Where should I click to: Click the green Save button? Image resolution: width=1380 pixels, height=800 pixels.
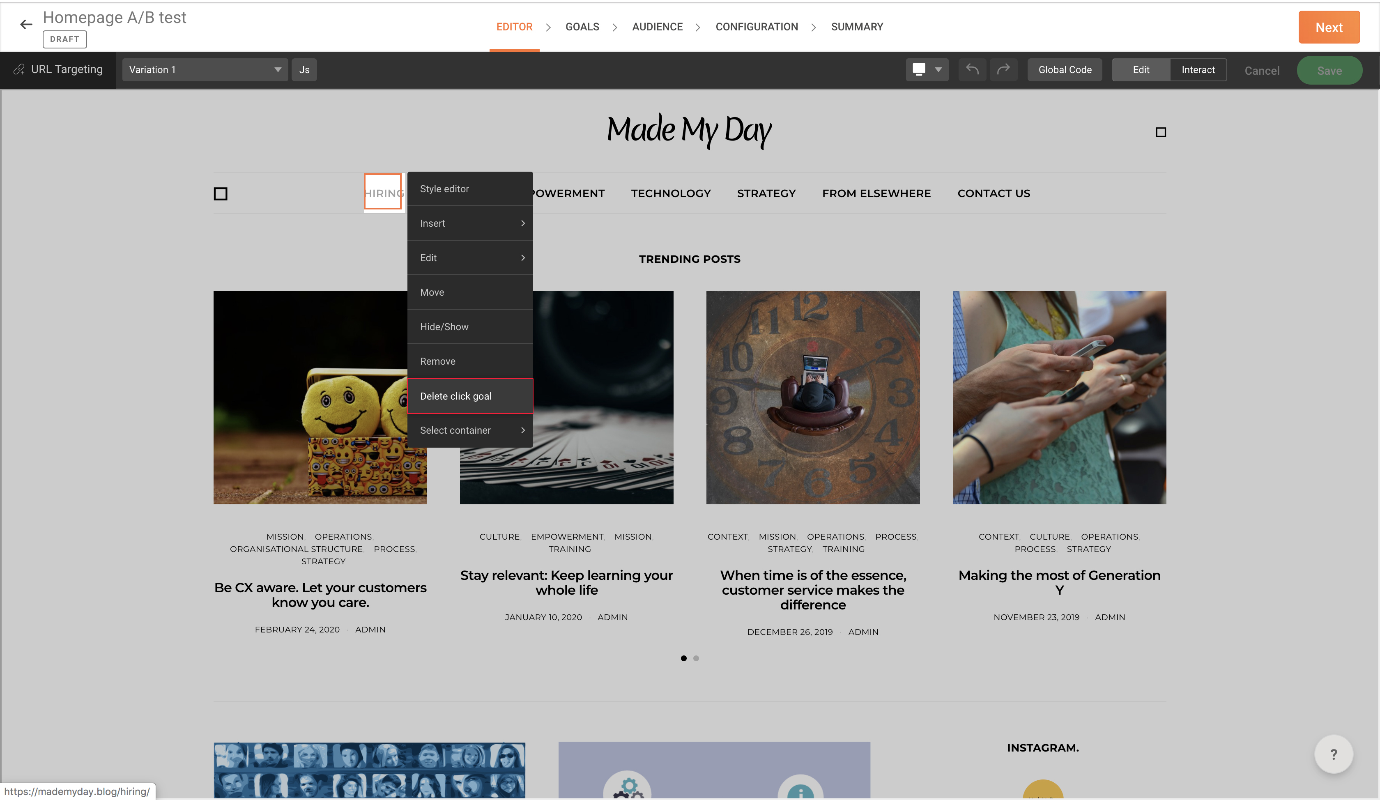click(x=1329, y=71)
